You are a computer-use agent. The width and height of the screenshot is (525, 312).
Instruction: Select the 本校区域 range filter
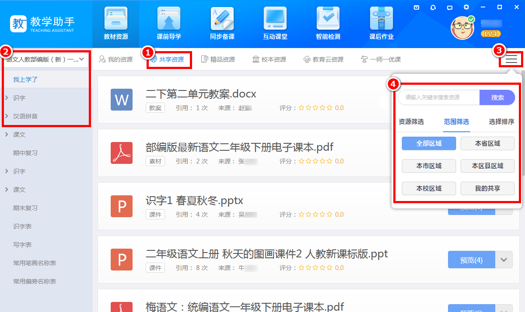pos(429,189)
